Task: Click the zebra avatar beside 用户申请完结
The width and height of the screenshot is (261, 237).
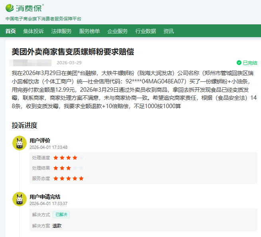Action: tap(19, 199)
